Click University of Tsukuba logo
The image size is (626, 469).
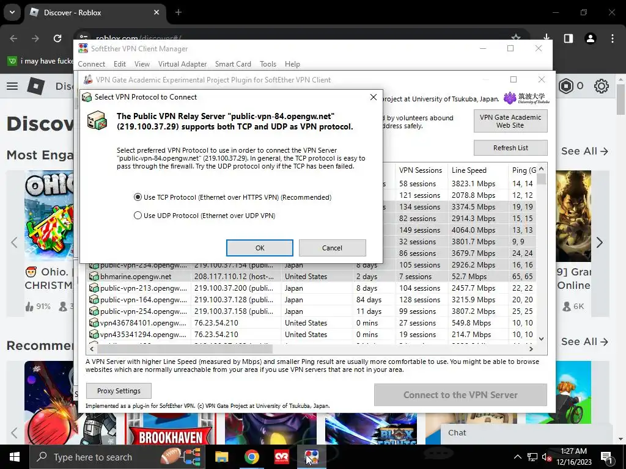tap(526, 98)
